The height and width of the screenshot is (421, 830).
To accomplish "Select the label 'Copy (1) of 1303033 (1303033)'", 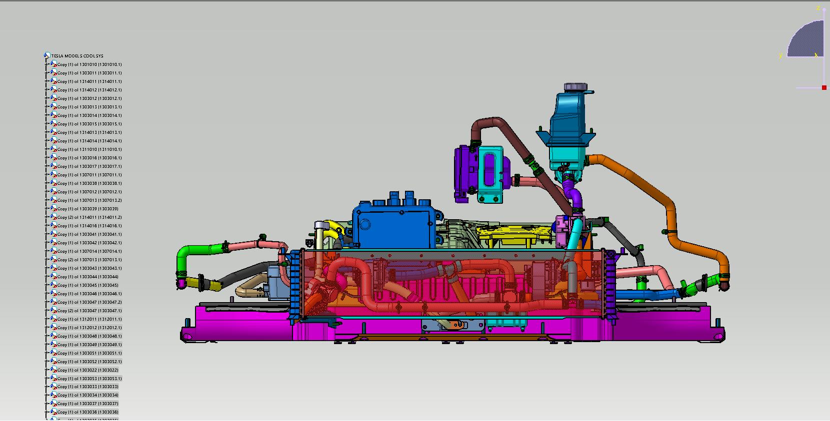I will click(x=88, y=387).
